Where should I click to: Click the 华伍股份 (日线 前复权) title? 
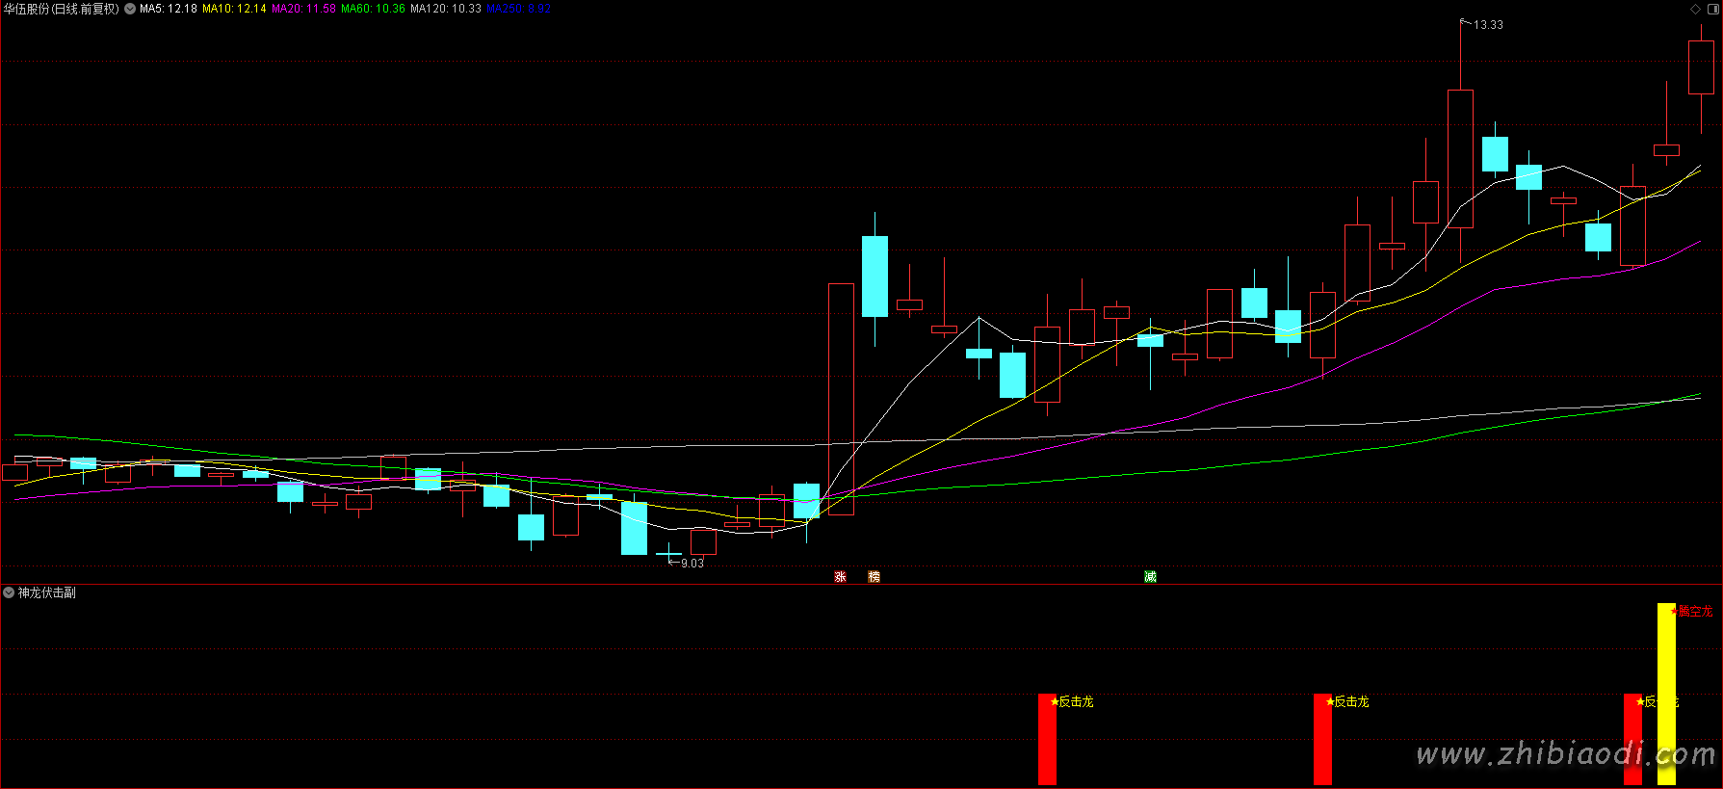tap(61, 9)
